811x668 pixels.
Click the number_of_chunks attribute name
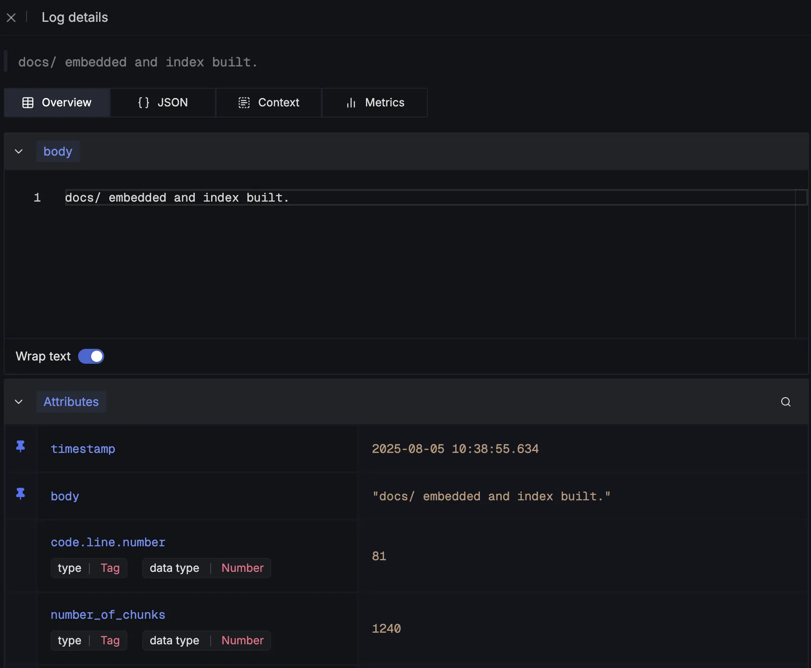point(108,615)
